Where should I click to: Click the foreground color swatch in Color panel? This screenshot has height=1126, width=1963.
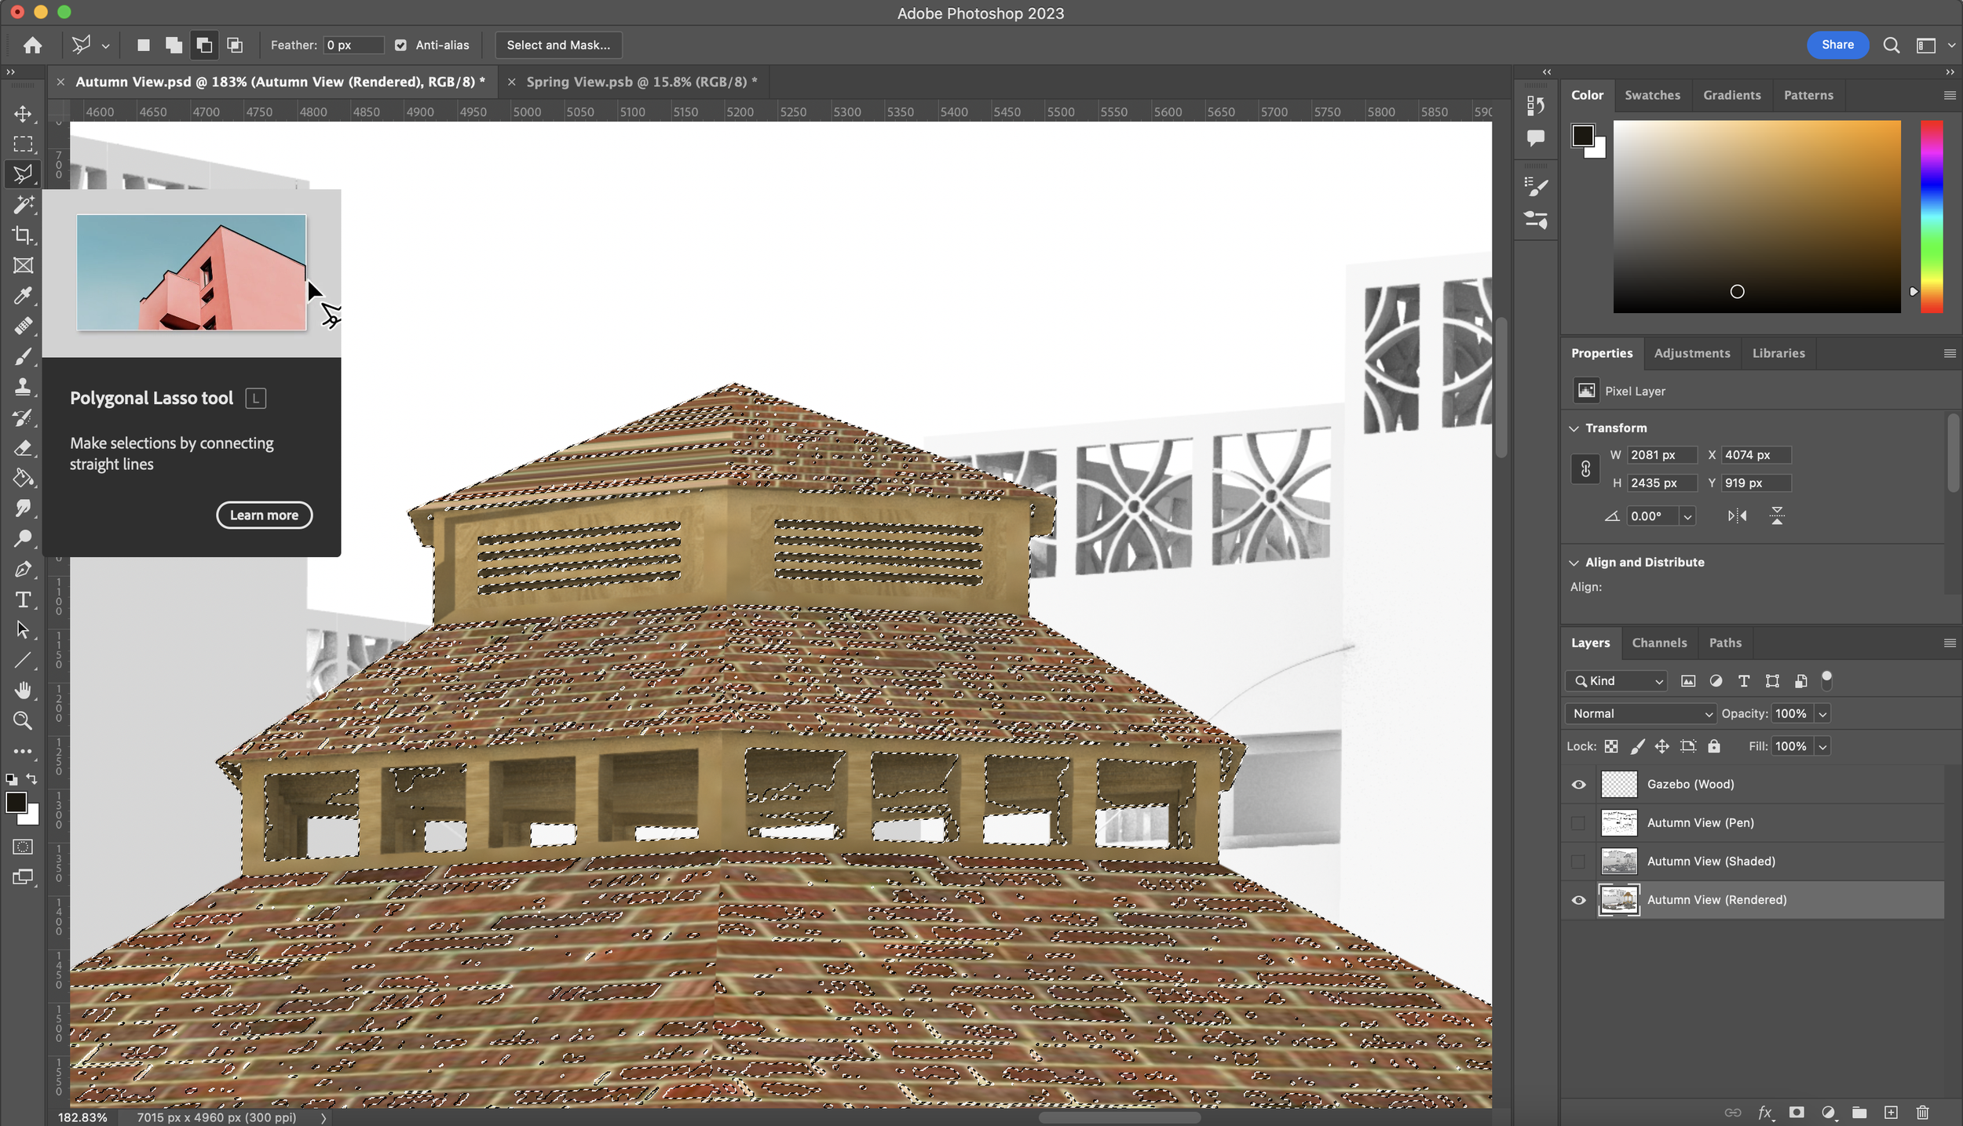click(1583, 136)
